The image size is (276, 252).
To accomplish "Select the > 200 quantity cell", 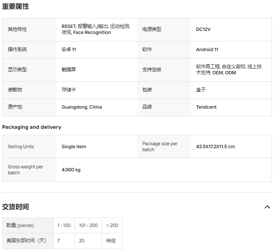I will pyautogui.click(x=112, y=225).
